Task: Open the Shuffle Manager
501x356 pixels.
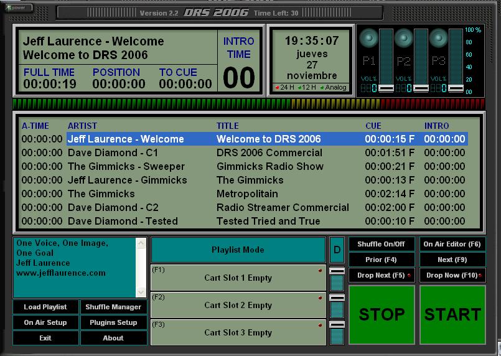Action: (x=113, y=307)
